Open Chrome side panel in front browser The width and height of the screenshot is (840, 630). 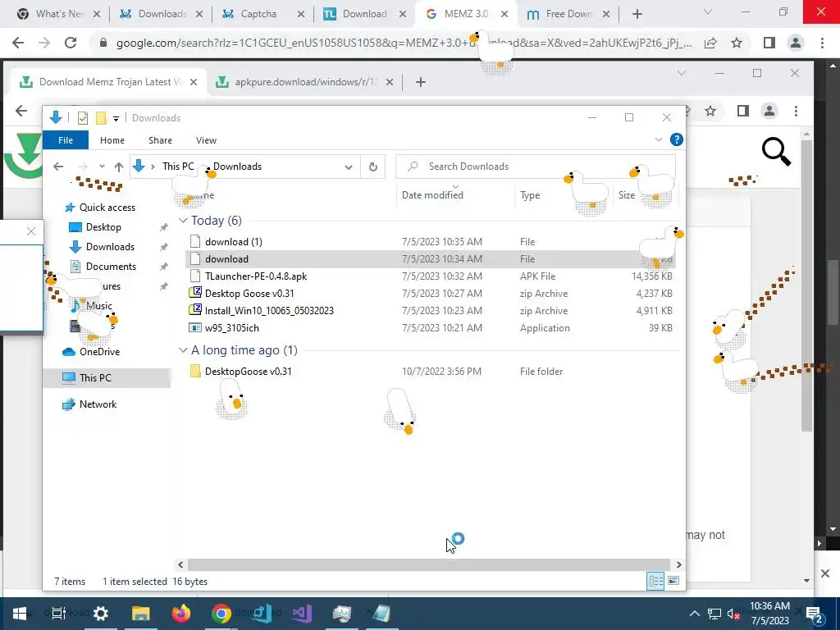[x=769, y=43]
